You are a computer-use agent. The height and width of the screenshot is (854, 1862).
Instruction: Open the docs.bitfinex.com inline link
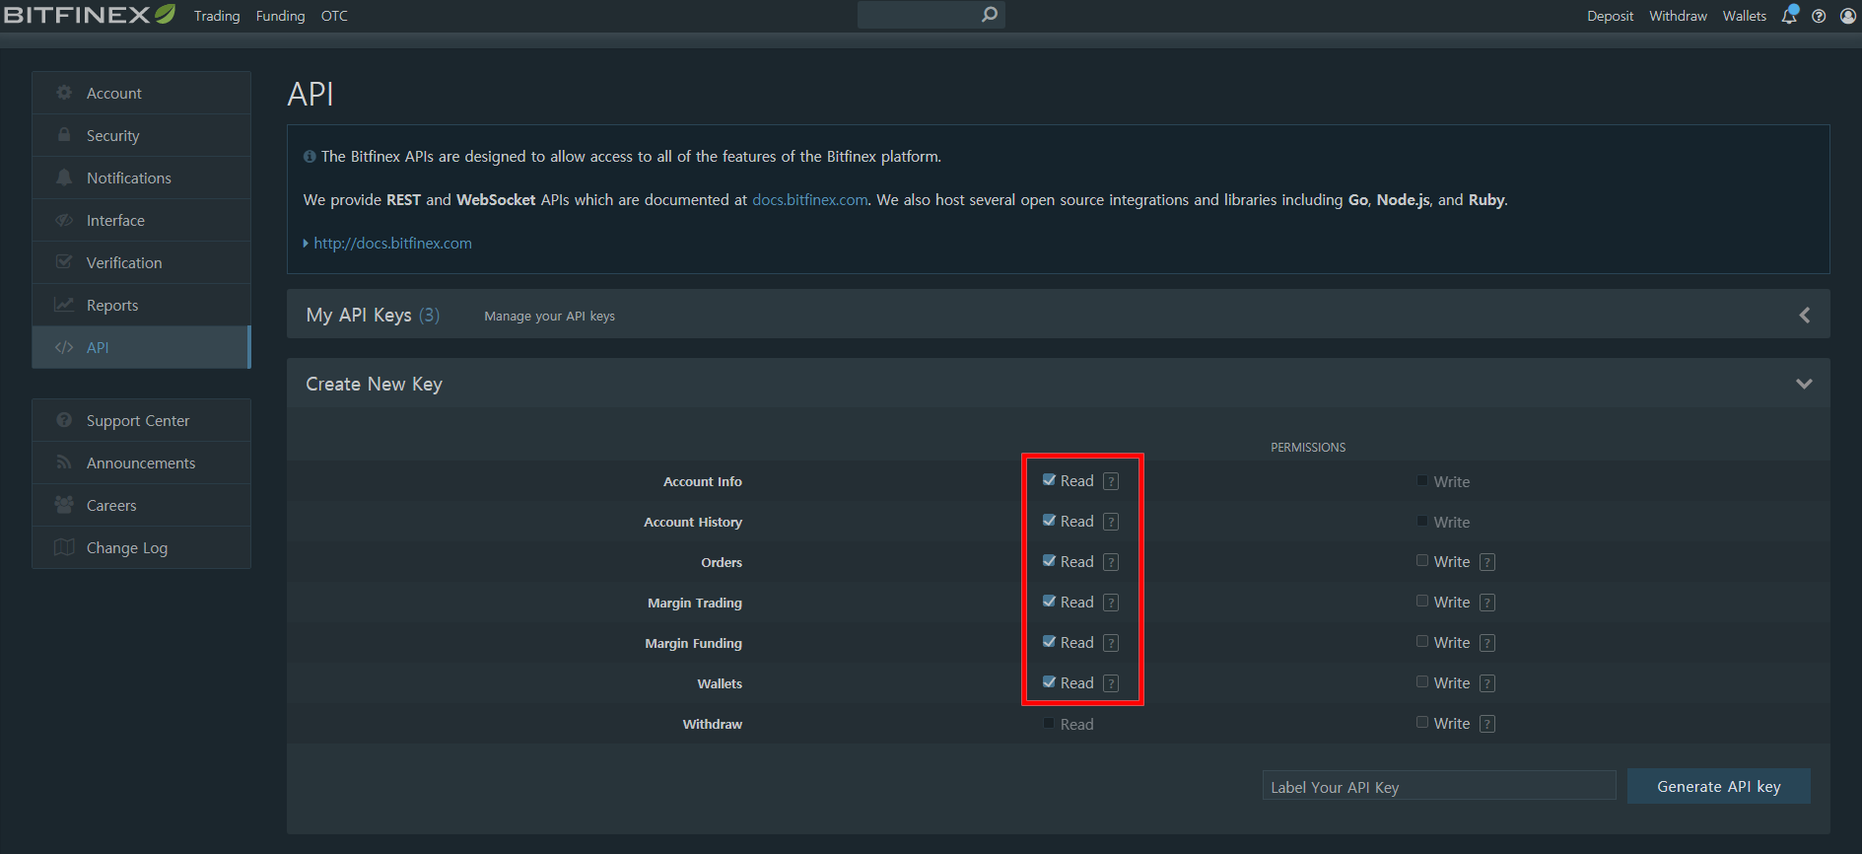point(810,199)
